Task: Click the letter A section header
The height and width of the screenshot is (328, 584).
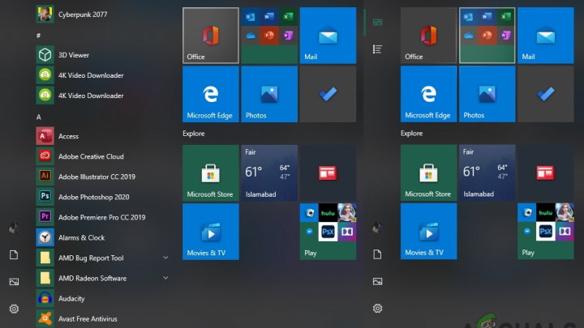Action: pyautogui.click(x=38, y=117)
